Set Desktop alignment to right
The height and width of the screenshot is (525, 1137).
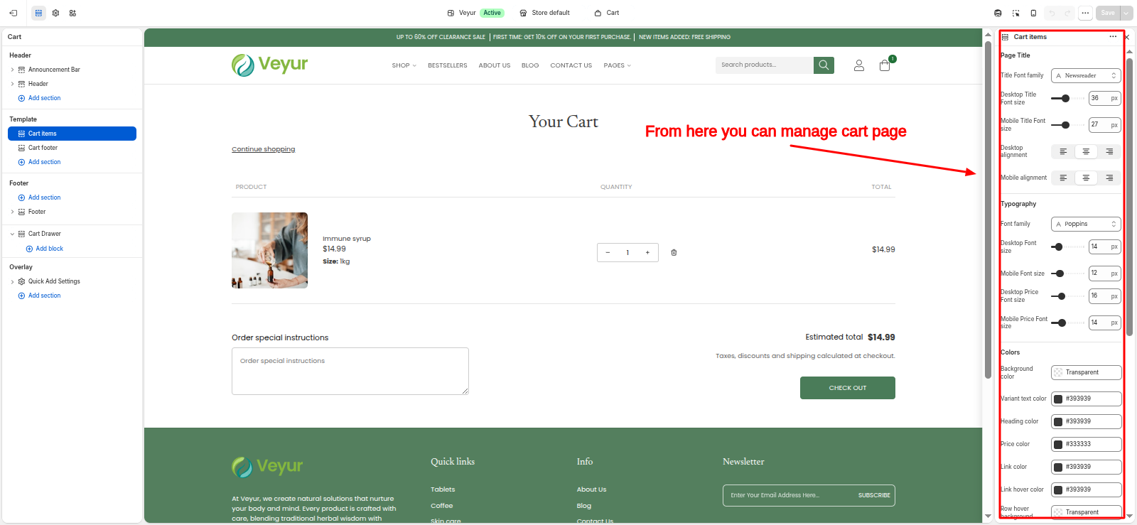[1109, 151]
